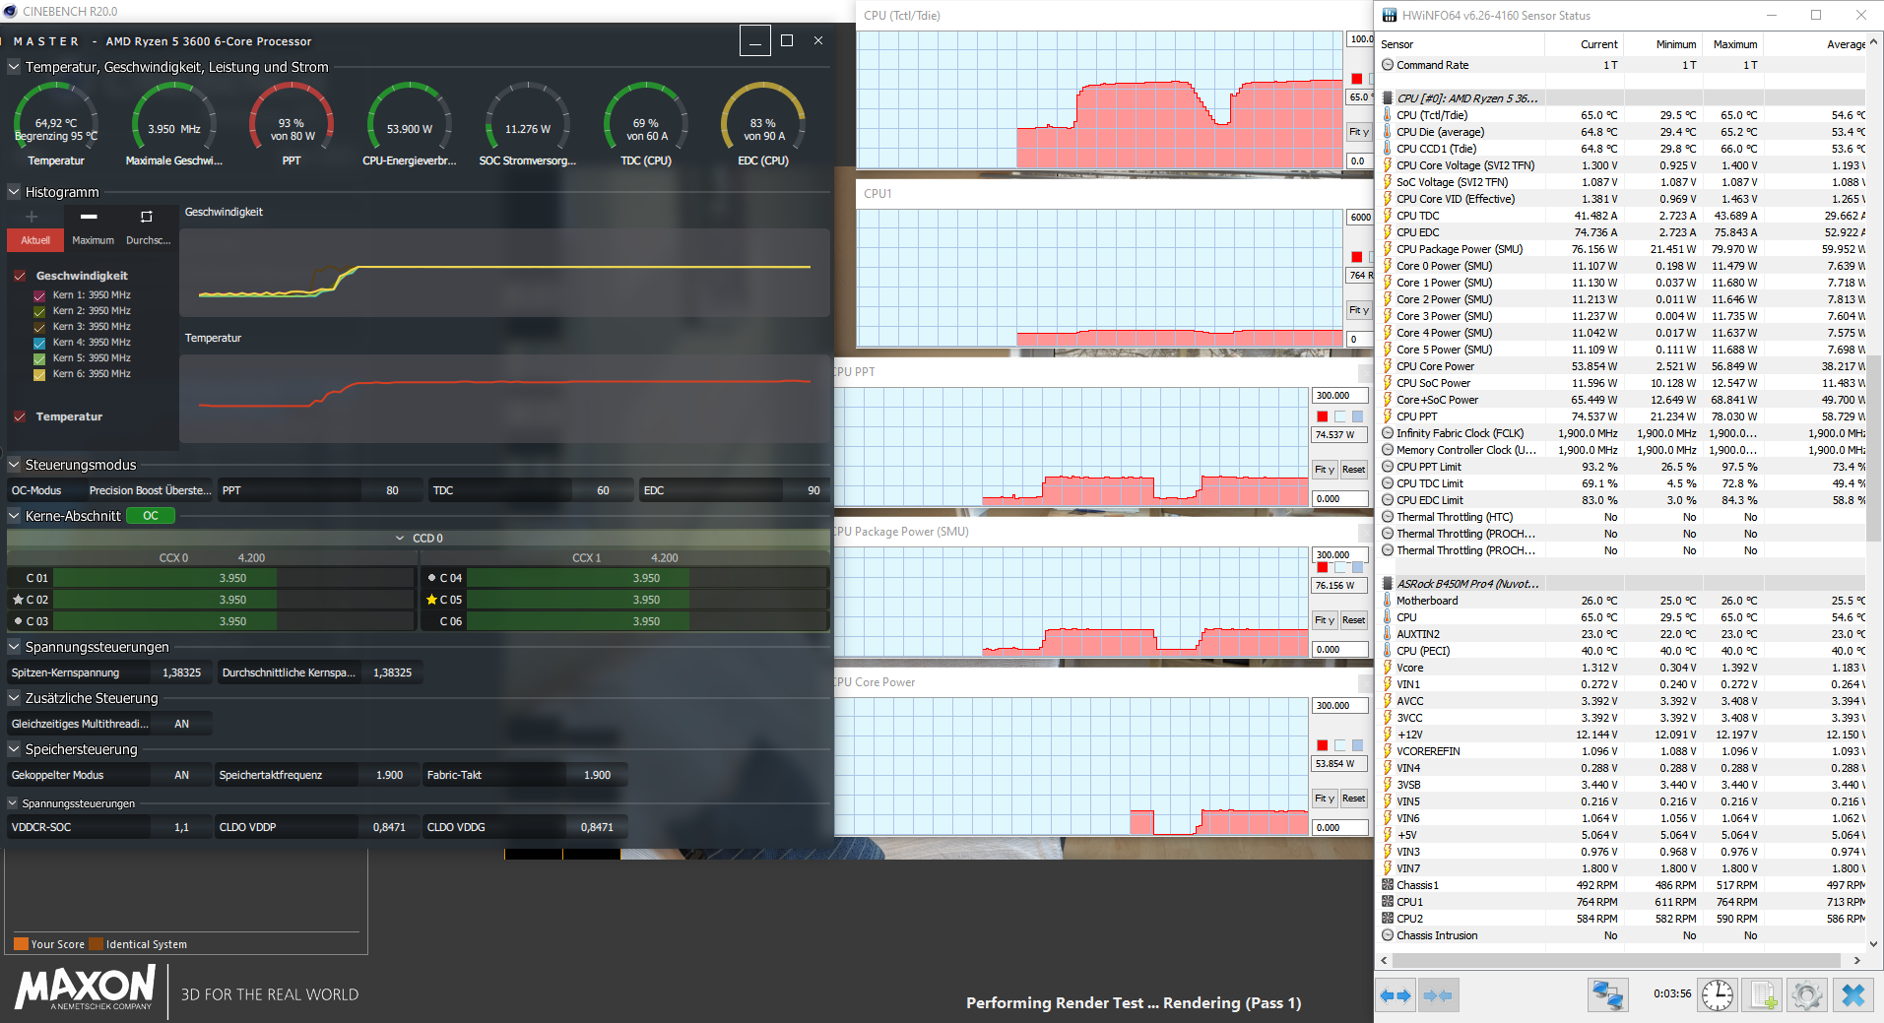Click Fit y in the CPU Package Power graph

[x=1325, y=620]
